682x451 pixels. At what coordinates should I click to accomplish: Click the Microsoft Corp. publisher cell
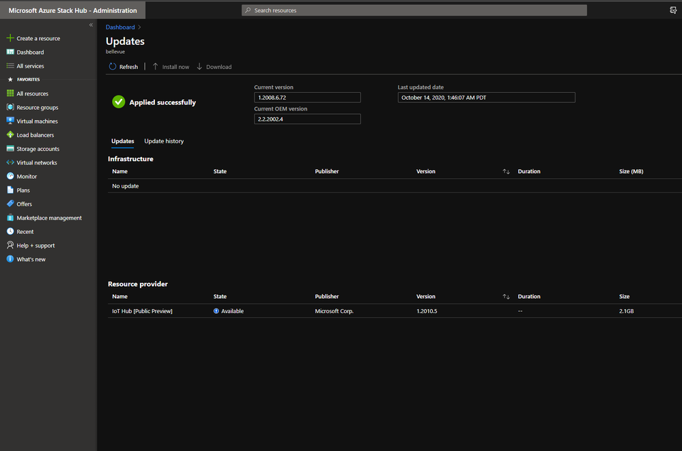click(334, 311)
